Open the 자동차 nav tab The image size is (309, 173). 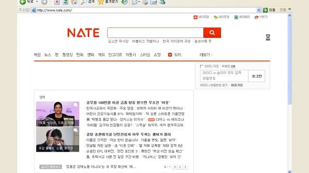coord(131,55)
